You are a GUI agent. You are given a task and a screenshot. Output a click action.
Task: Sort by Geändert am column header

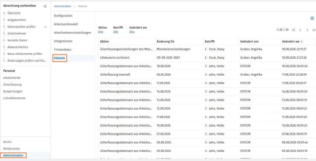tap(291, 42)
